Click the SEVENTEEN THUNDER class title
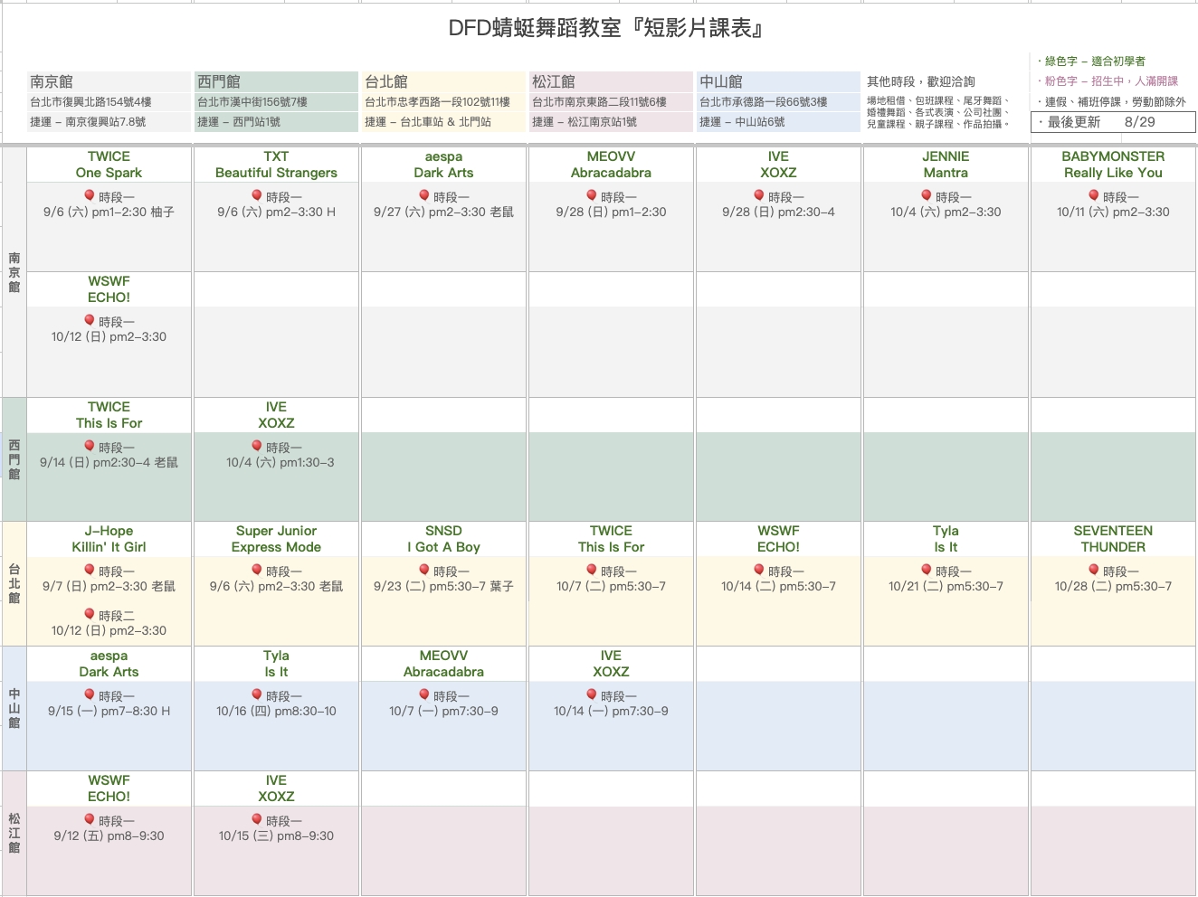The height and width of the screenshot is (897, 1198). pyautogui.click(x=1113, y=539)
